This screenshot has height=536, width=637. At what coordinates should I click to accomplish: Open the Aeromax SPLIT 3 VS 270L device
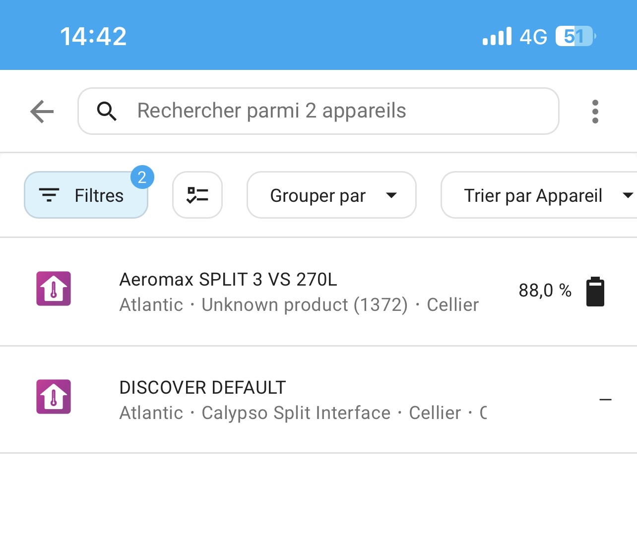click(318, 292)
